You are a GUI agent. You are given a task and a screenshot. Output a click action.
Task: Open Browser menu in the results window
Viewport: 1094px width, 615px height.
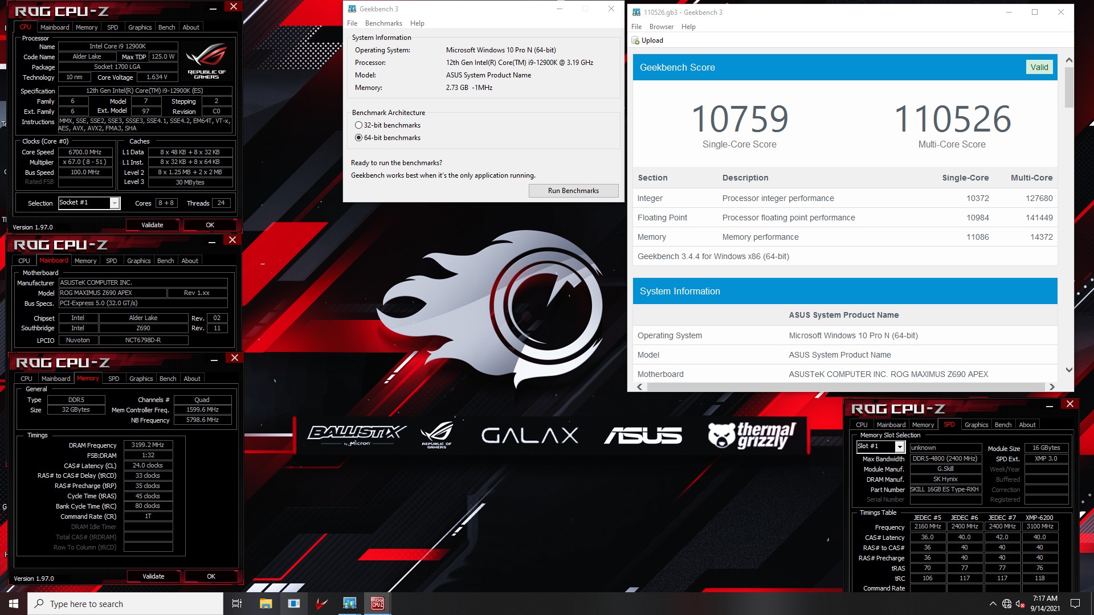click(661, 27)
